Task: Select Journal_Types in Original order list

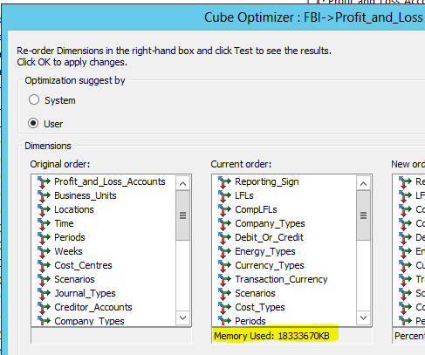Action: point(85,293)
